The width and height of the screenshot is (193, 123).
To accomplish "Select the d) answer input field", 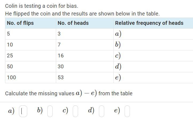I will (101, 111).
